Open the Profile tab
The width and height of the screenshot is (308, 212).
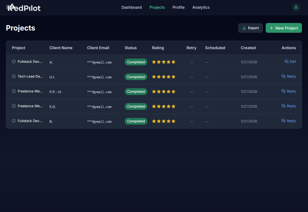point(179,8)
